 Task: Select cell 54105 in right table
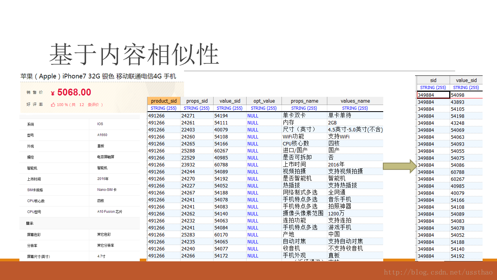(466, 109)
